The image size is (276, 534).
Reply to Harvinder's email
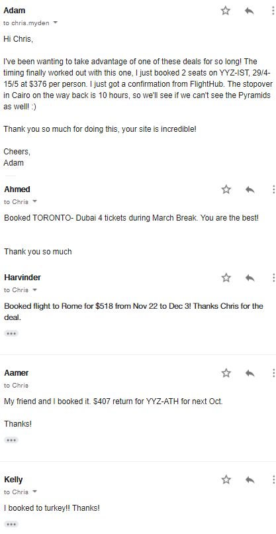click(250, 278)
